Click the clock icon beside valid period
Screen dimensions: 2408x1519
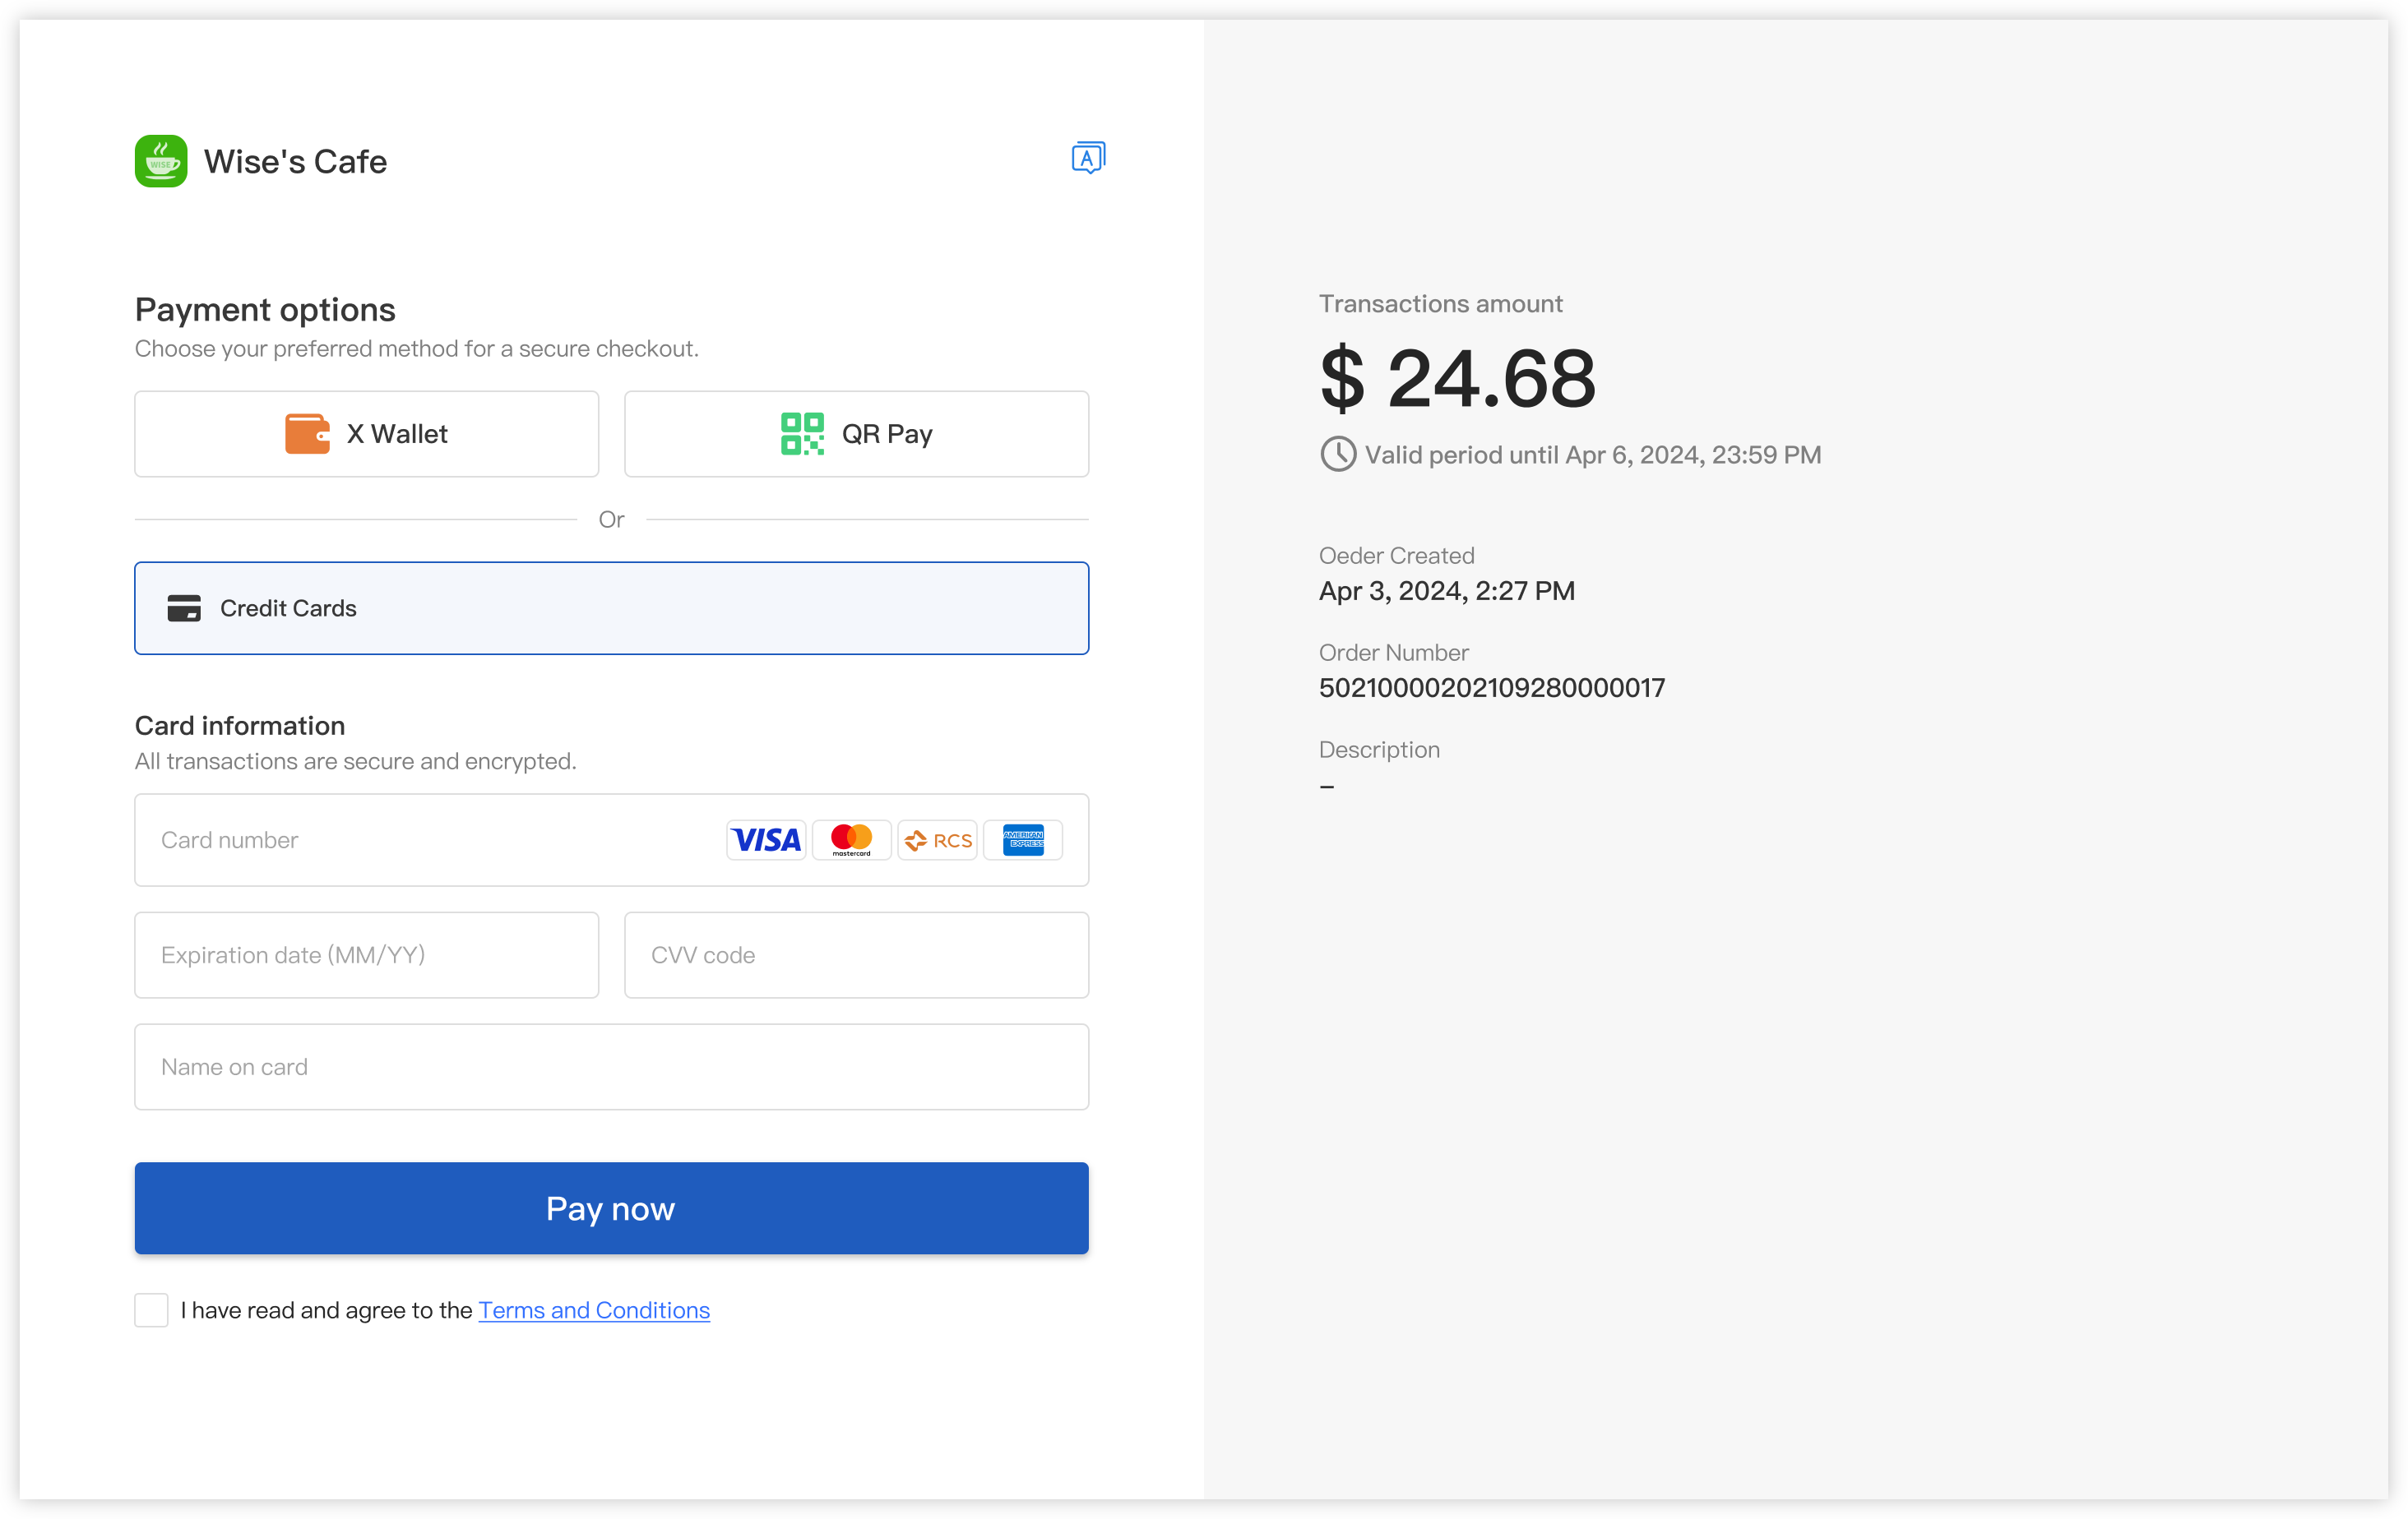pos(1337,455)
